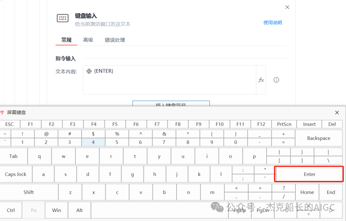Open the 使用说明 help link
346x221 pixels.
pos(273,22)
